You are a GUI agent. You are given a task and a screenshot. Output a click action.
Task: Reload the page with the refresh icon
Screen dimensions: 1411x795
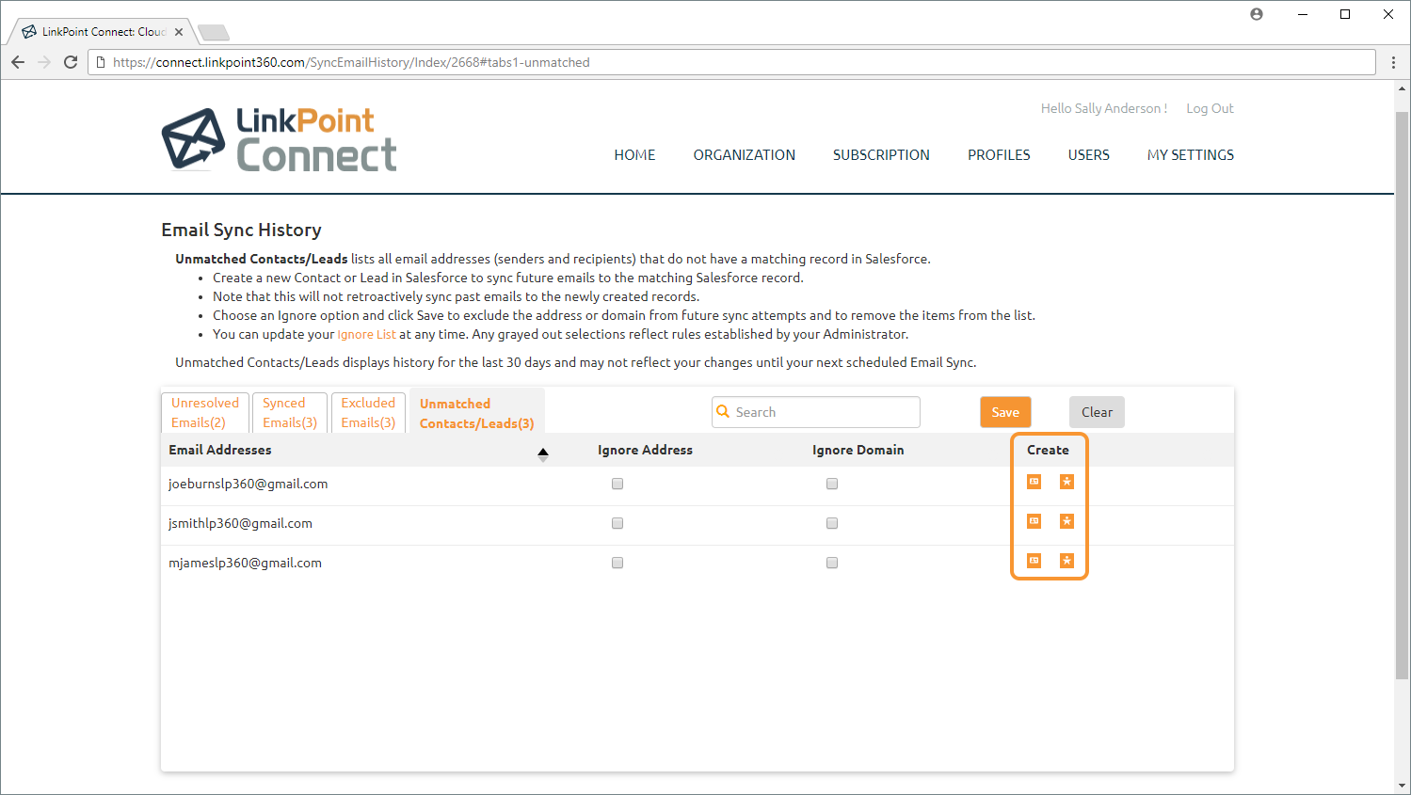pos(71,62)
